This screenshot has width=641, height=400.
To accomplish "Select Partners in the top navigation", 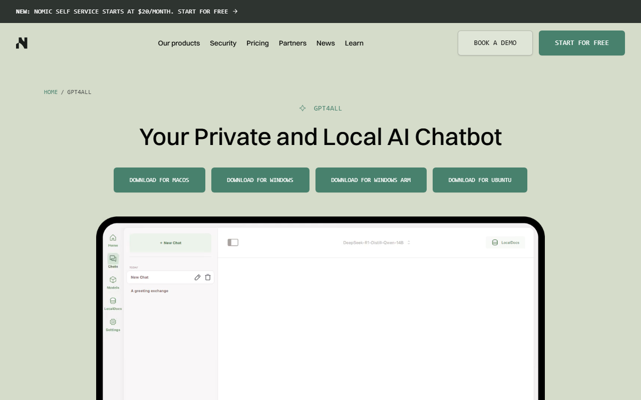I will click(292, 43).
